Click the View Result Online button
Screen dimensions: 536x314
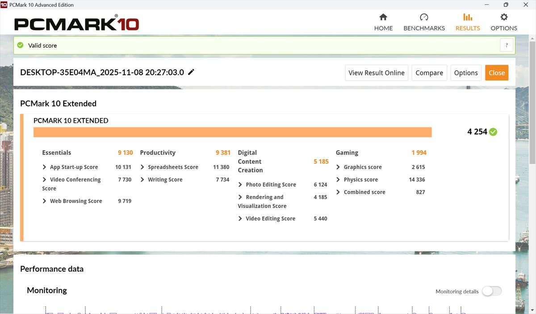click(x=376, y=73)
